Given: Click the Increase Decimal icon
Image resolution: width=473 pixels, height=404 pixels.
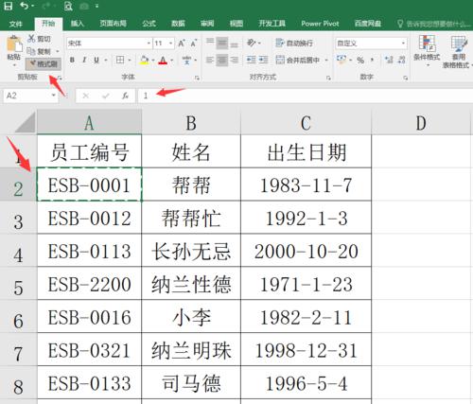Looking at the screenshot, I should tap(389, 60).
